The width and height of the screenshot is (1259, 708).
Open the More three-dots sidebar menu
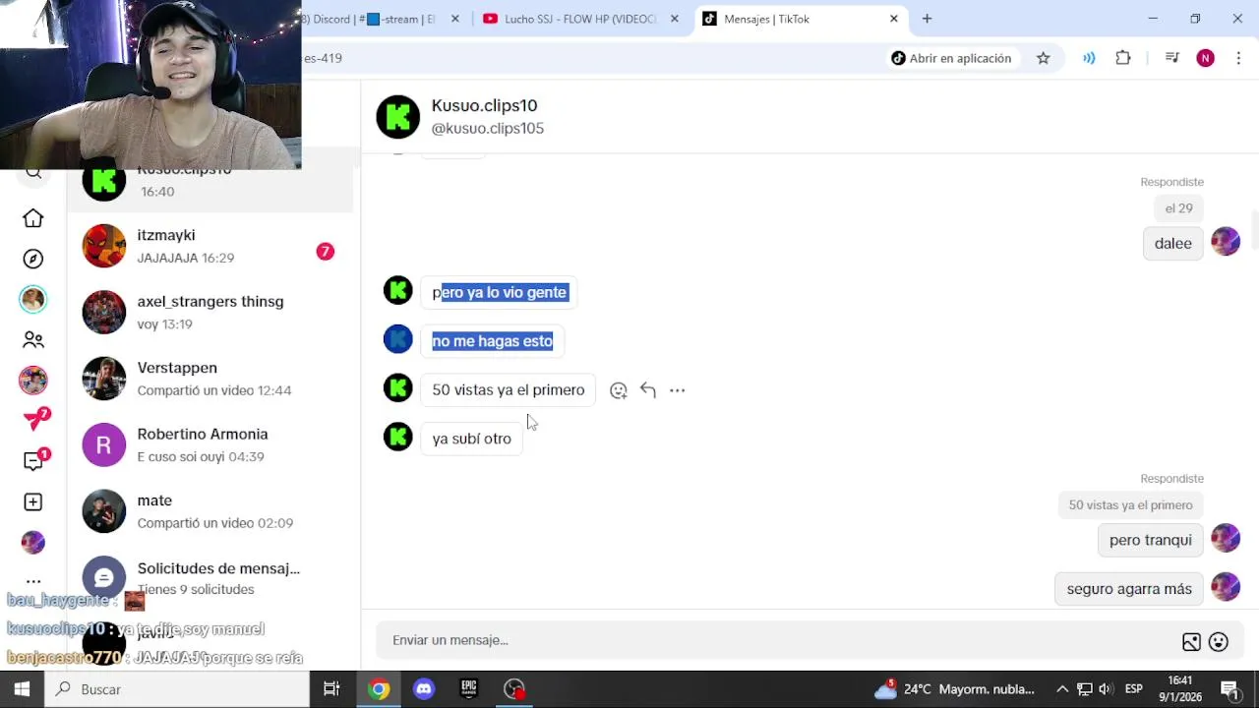coord(33,581)
